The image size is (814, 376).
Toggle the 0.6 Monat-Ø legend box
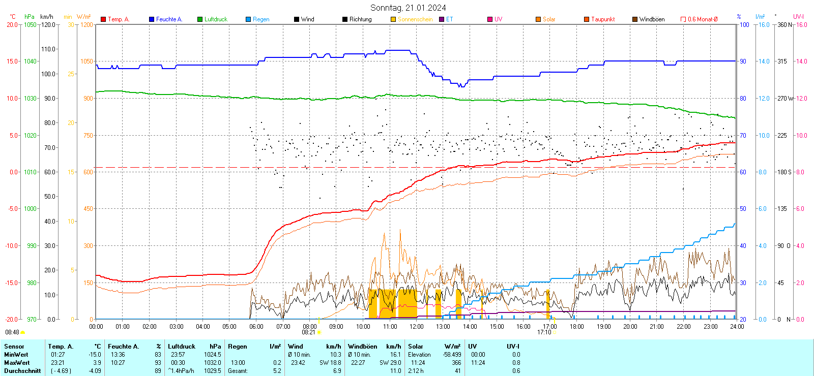(683, 19)
